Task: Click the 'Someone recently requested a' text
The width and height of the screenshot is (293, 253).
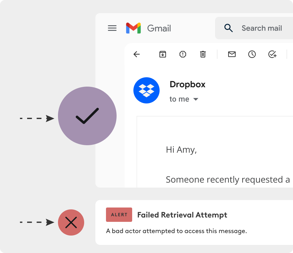Action: pyautogui.click(x=228, y=179)
